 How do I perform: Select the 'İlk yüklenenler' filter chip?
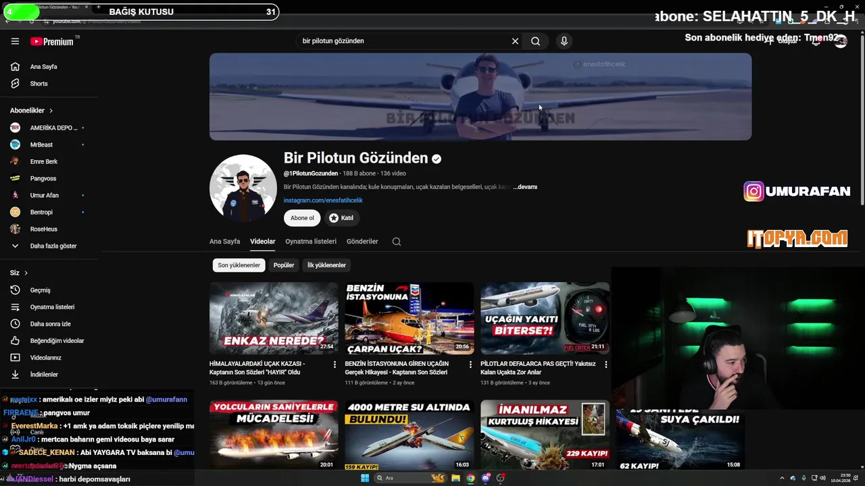point(326,265)
